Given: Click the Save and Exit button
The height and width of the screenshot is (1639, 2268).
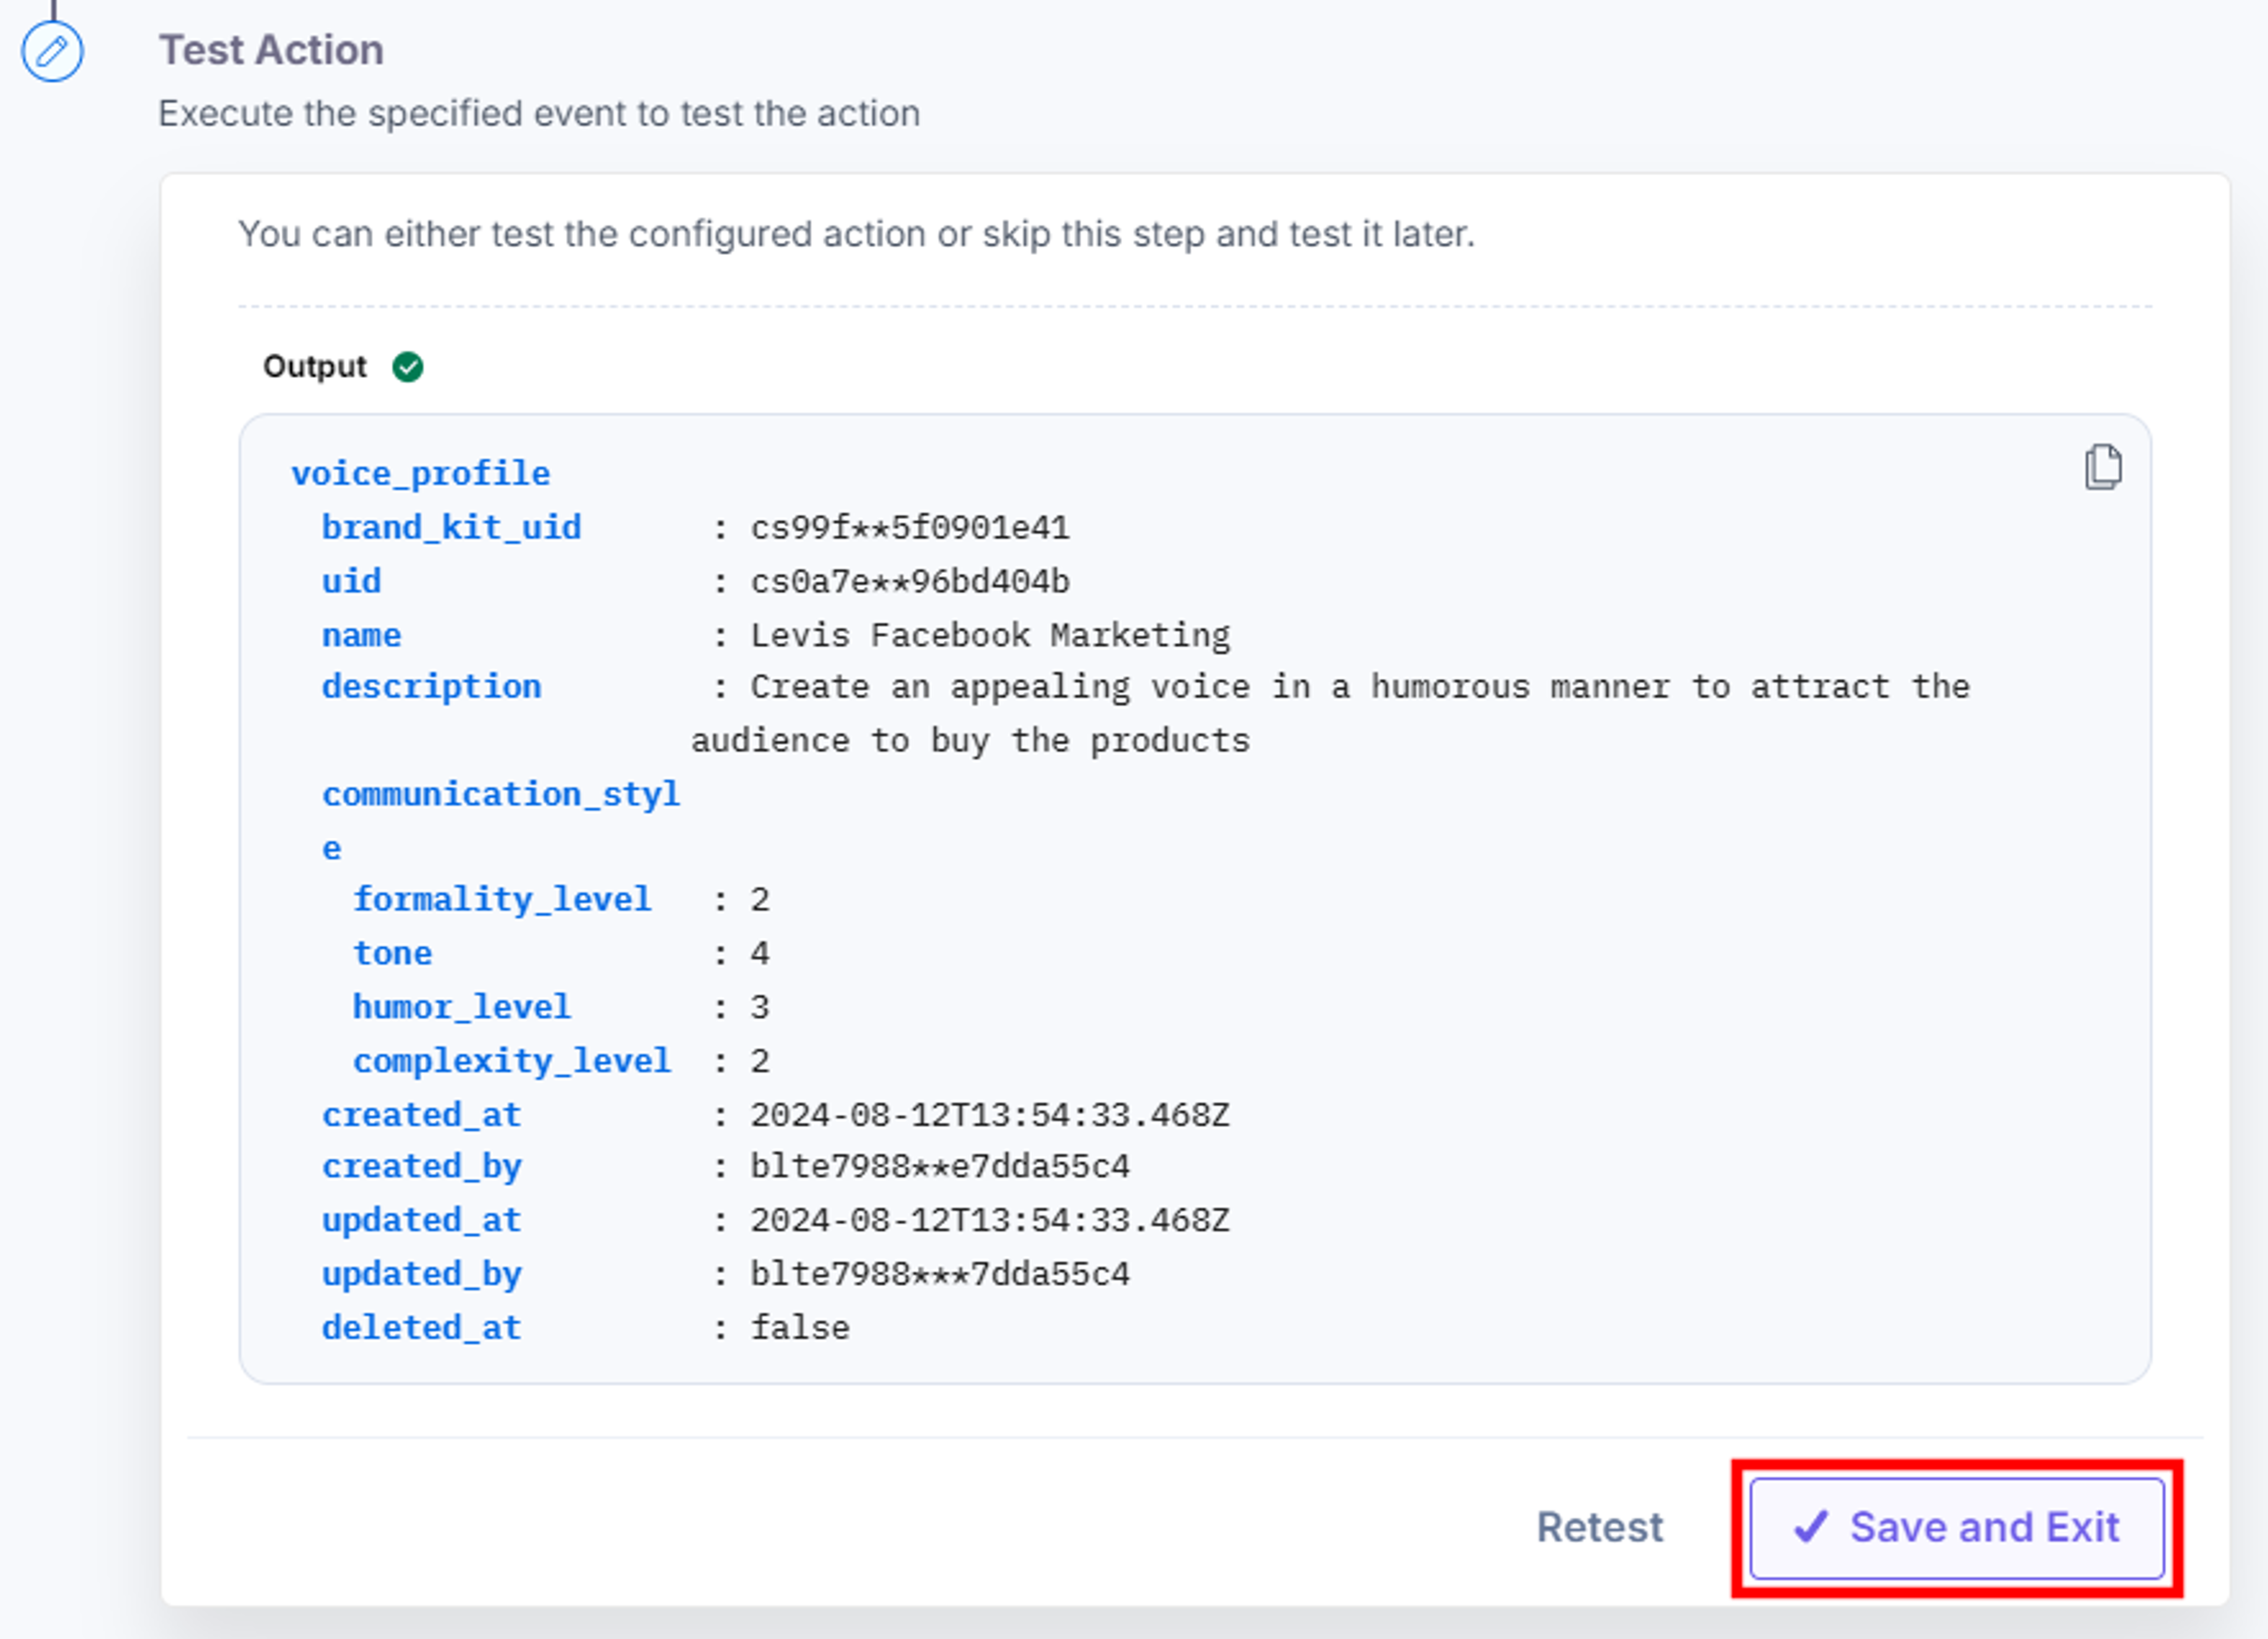Looking at the screenshot, I should click(1957, 1528).
